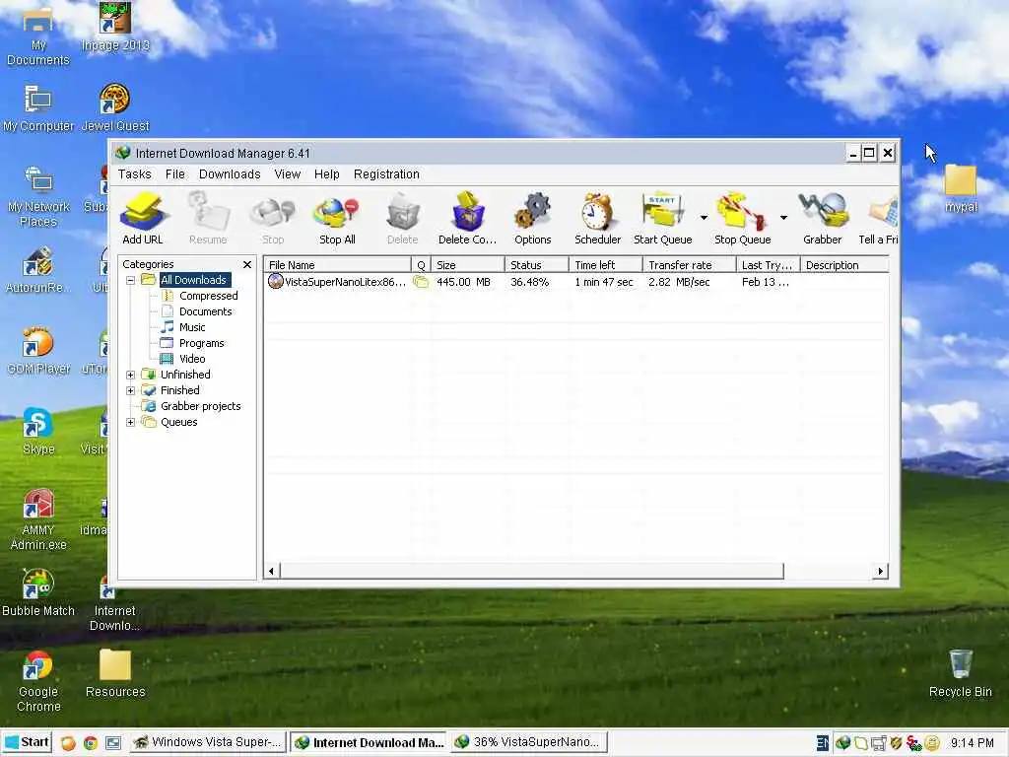Open the mypal folder on desktop
The height and width of the screenshot is (757, 1009).
tap(960, 188)
